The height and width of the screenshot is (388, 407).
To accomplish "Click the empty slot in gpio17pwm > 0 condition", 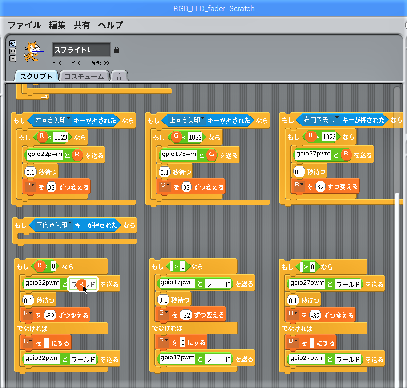I will click(x=171, y=266).
